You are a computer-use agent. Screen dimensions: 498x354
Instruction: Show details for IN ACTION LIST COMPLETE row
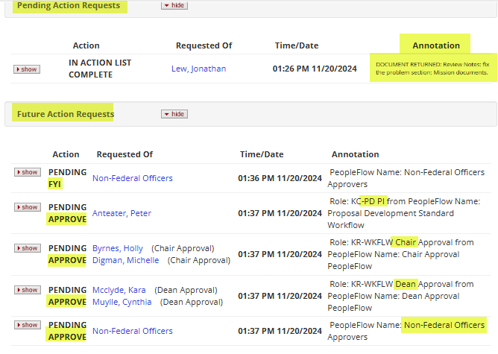pos(27,69)
